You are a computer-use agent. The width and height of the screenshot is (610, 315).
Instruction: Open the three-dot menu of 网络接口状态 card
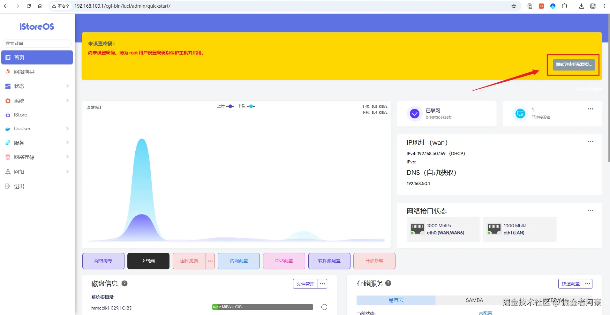pyautogui.click(x=591, y=210)
